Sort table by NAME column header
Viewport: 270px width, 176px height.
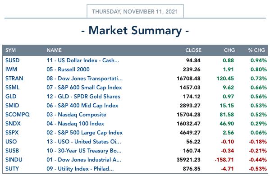pyautogui.click(x=54, y=50)
